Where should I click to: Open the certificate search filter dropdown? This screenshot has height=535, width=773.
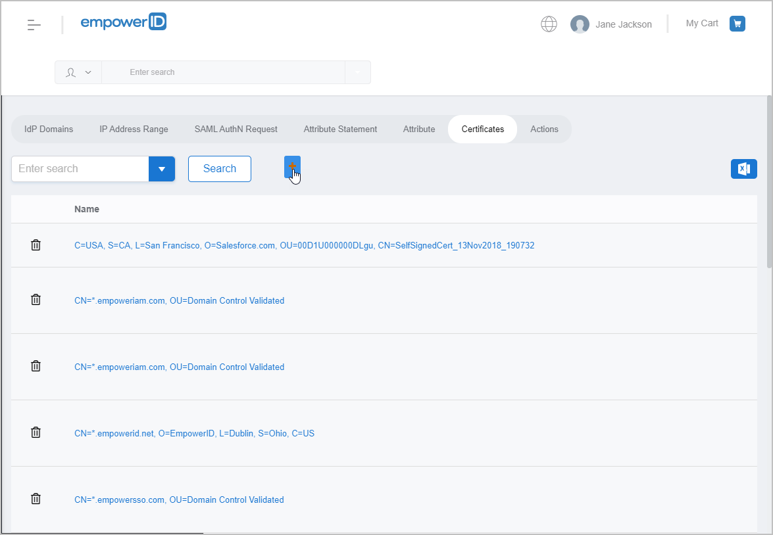(x=162, y=169)
